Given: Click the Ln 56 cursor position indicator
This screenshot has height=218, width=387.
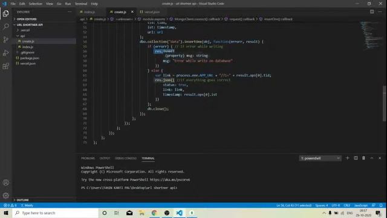Looking at the screenshot, I should tap(294, 205).
